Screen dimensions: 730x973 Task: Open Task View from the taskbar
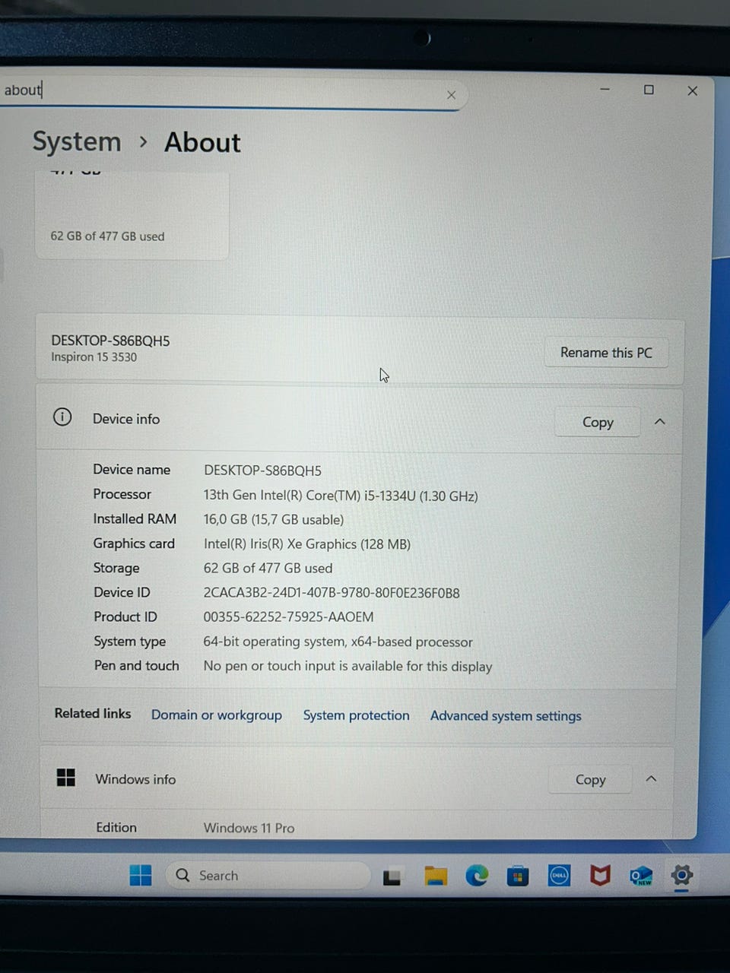pyautogui.click(x=392, y=876)
